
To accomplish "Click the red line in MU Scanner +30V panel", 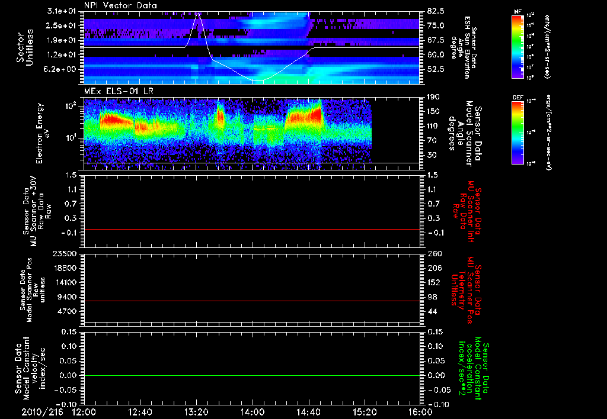I will click(252, 230).
